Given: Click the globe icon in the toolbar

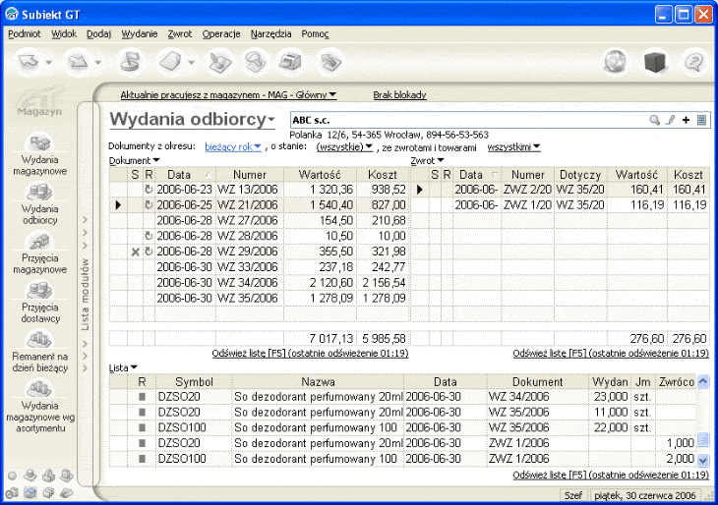Looking at the screenshot, I should coord(615,62).
